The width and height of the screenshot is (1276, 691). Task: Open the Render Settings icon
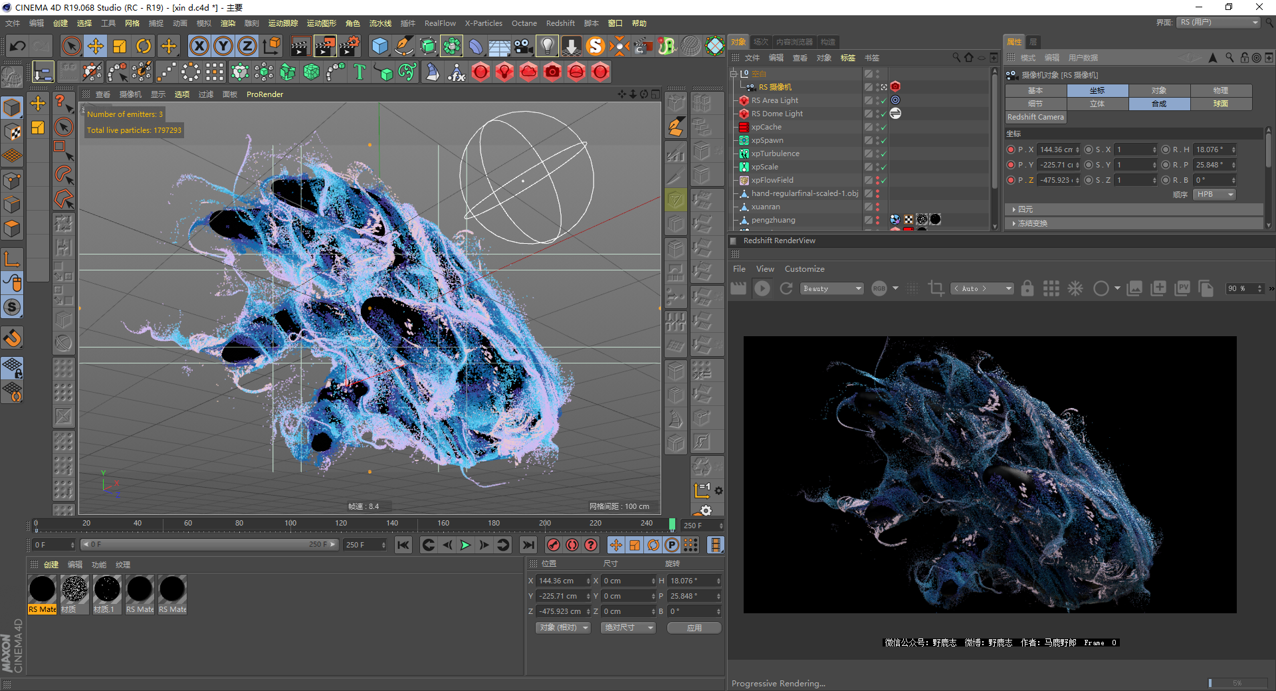click(350, 46)
